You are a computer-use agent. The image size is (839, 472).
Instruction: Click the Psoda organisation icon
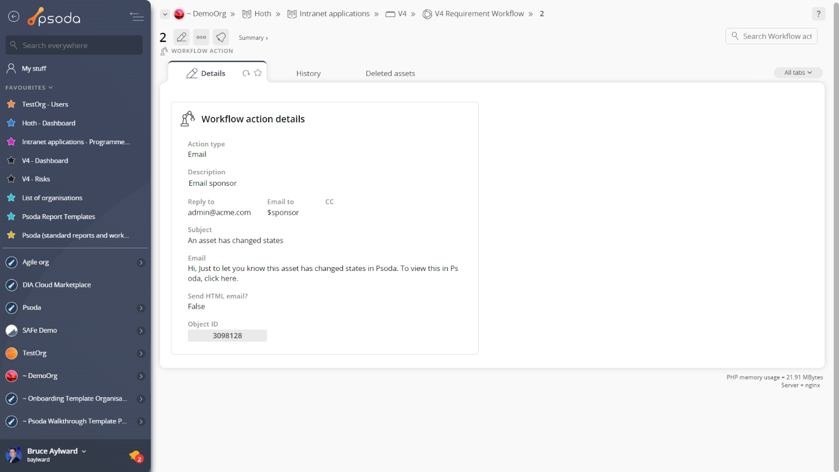point(11,308)
